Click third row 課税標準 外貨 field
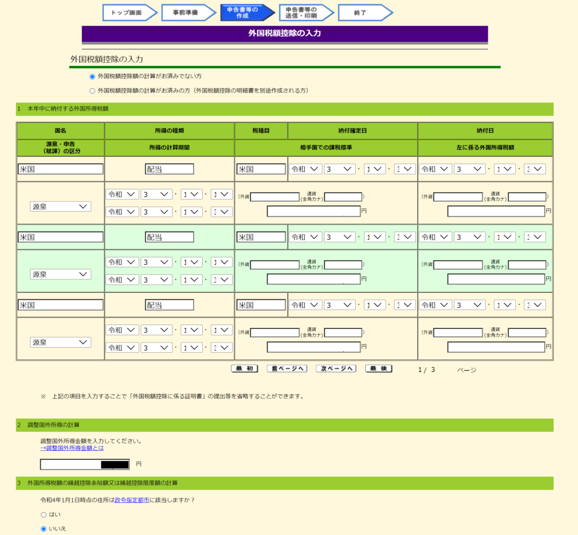 275,332
